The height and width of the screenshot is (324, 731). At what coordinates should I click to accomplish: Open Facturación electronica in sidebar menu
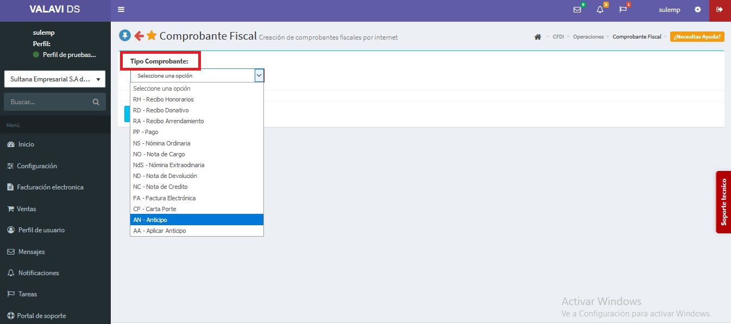50,187
